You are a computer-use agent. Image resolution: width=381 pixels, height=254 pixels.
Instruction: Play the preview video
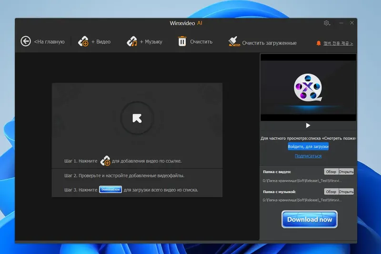point(308,125)
